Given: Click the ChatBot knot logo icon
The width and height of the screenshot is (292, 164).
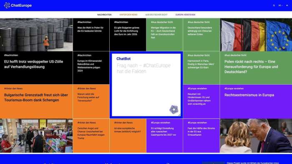Looking at the screenshot, I should [x=174, y=109].
